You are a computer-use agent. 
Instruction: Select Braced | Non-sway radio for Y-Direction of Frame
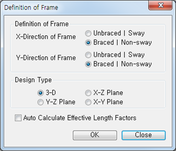coord(88,64)
